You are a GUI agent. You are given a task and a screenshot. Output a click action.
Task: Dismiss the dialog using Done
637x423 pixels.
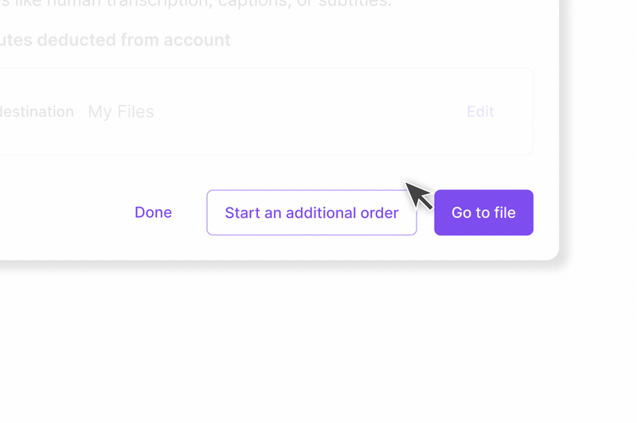point(153,212)
